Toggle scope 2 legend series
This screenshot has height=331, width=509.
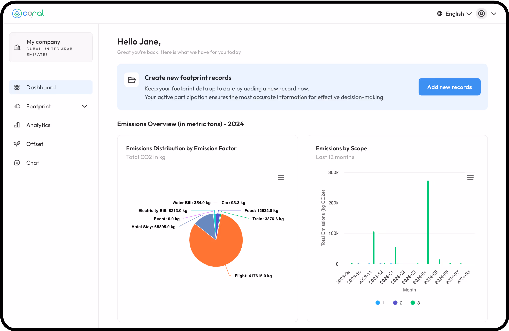coord(398,303)
